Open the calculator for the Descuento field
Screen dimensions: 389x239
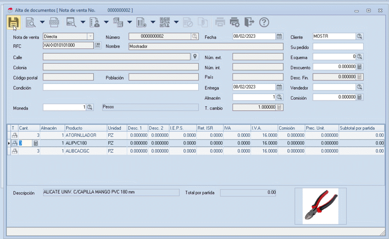click(359, 67)
